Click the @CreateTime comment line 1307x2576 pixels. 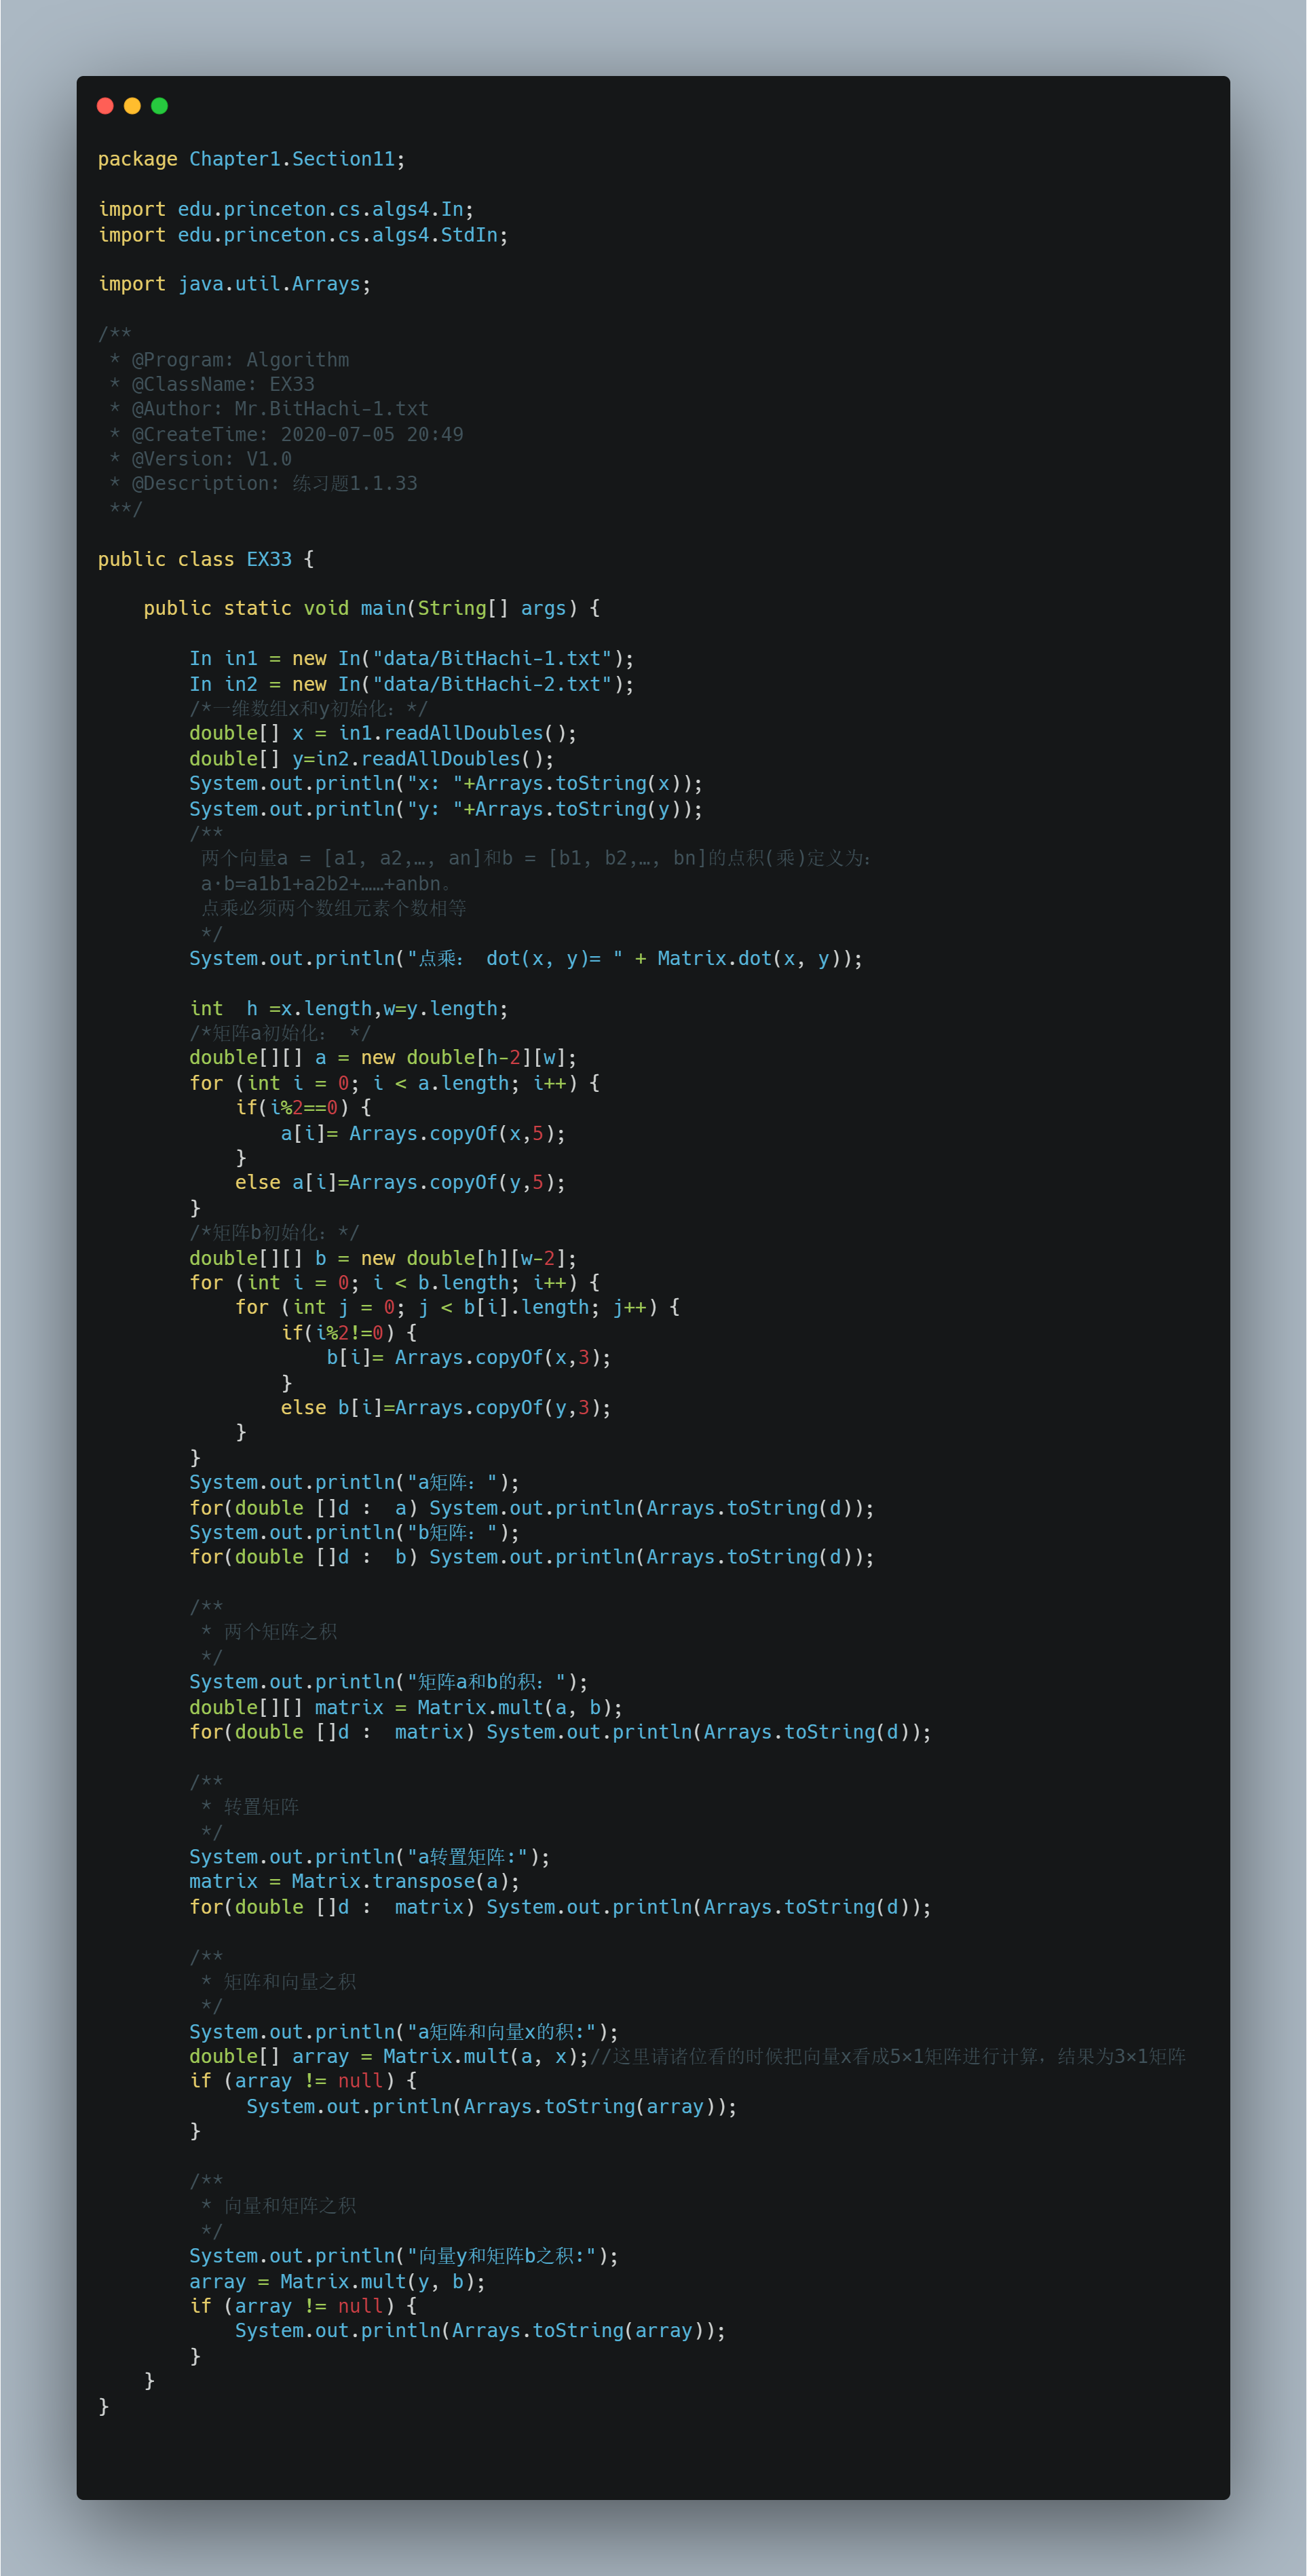(286, 434)
